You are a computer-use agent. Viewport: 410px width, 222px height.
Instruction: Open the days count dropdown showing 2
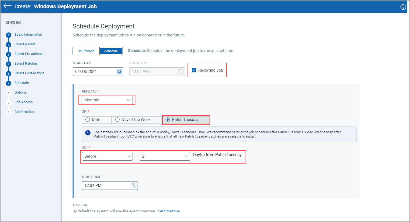coord(165,156)
